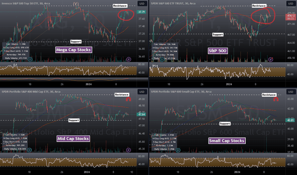Click 'Yesterday: 749.97K' volume text
Viewport: 297px width, 175px height.
click(x=16, y=55)
